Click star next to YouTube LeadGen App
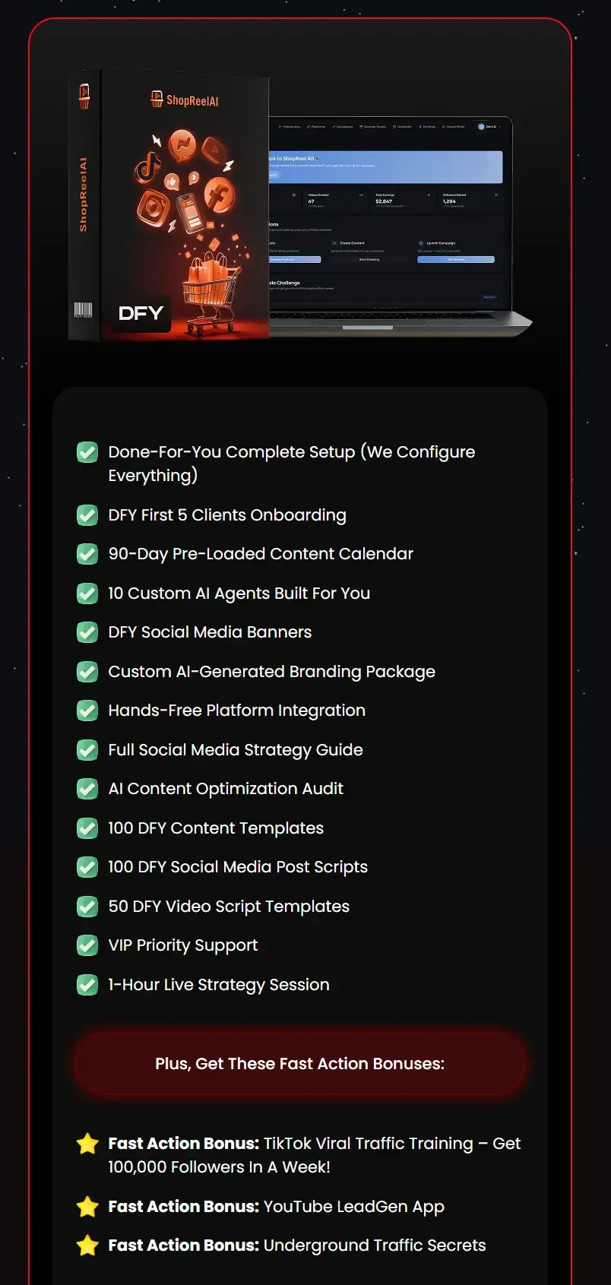The height and width of the screenshot is (1285, 611). tap(88, 1207)
